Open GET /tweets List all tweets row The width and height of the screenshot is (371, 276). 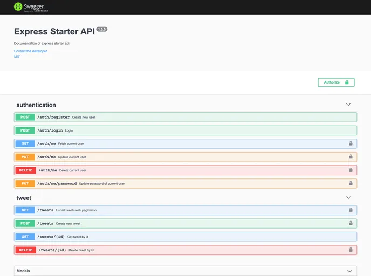coord(185,210)
